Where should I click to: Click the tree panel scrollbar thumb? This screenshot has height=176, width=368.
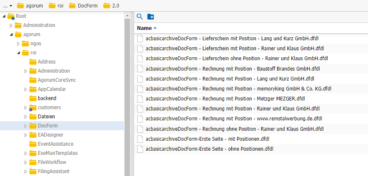click(127, 97)
